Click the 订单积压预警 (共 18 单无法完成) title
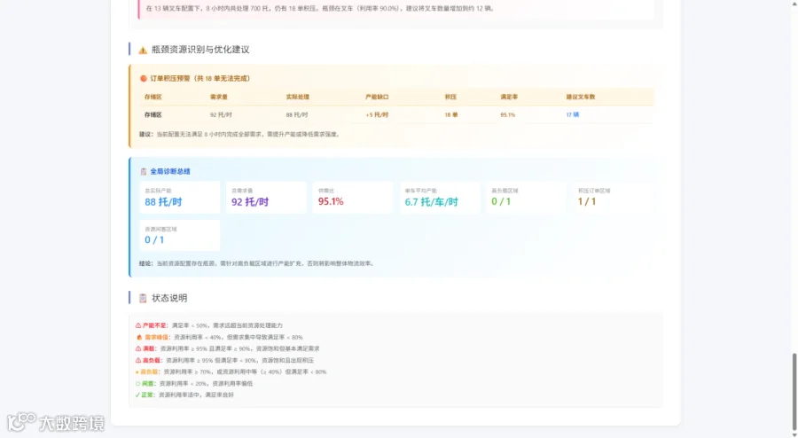798x438 pixels. [x=200, y=78]
